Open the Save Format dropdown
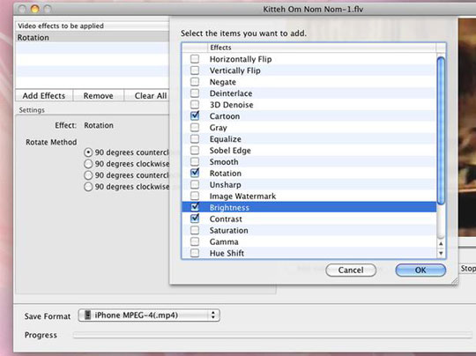This screenshot has width=476, height=356. click(x=149, y=315)
